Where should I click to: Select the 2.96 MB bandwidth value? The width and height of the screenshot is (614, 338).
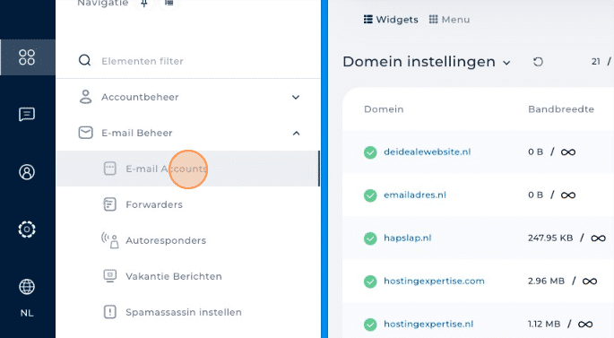point(546,282)
